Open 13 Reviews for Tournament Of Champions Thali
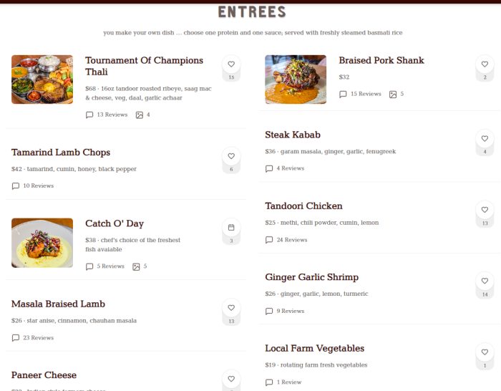This screenshot has height=391, width=501. pos(106,115)
